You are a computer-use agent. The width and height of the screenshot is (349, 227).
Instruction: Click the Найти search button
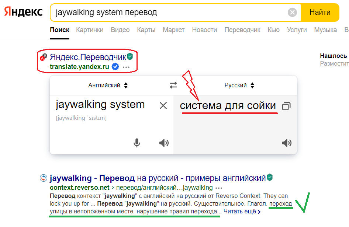320,12
